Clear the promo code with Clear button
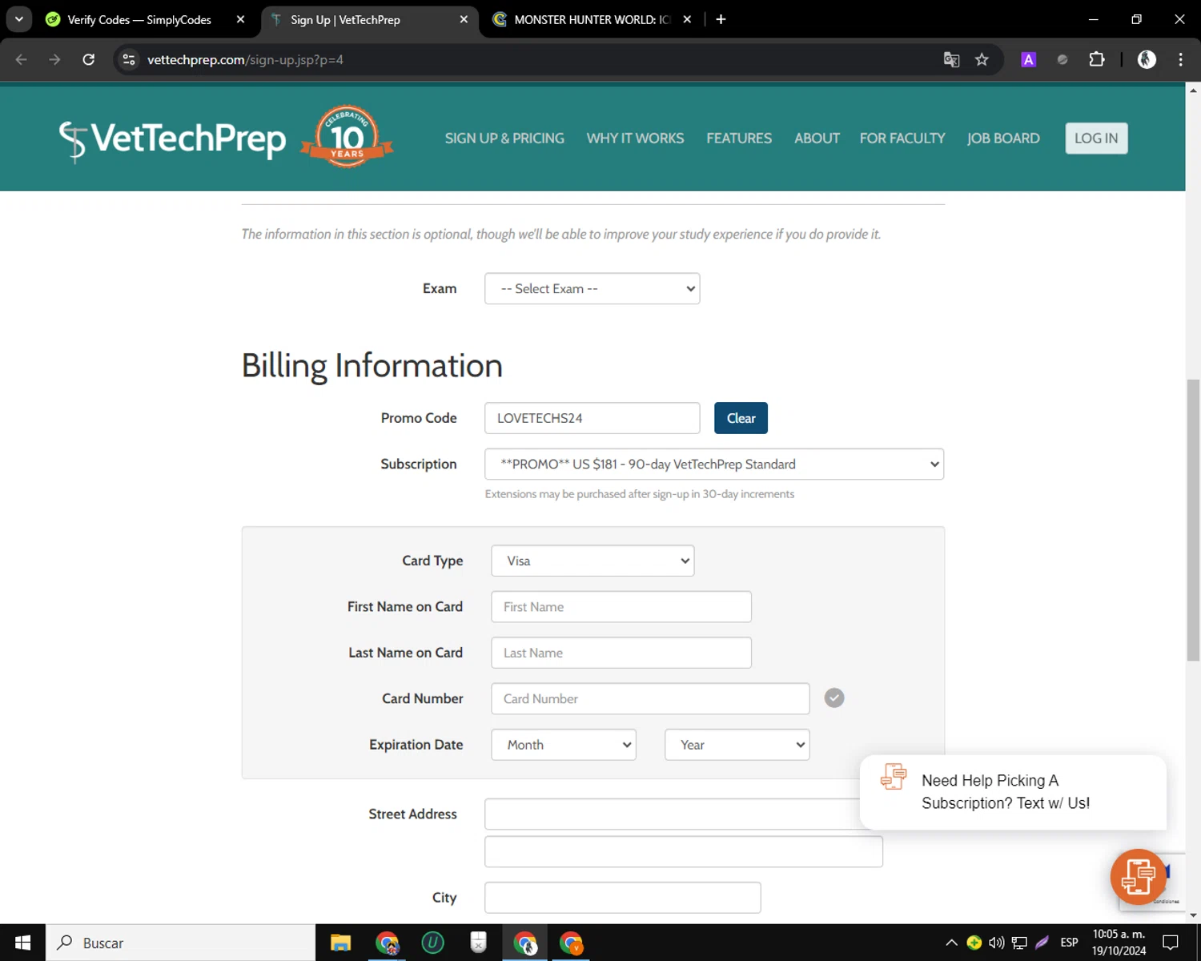The image size is (1201, 961). [x=741, y=418]
